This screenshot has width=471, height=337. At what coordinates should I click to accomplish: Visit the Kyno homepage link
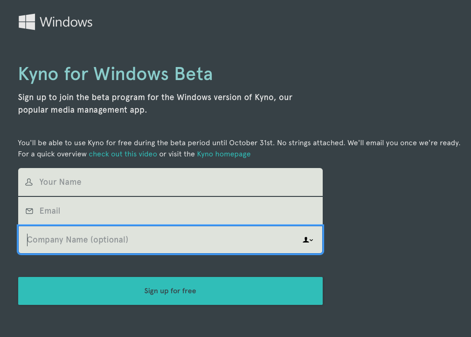tap(223, 154)
